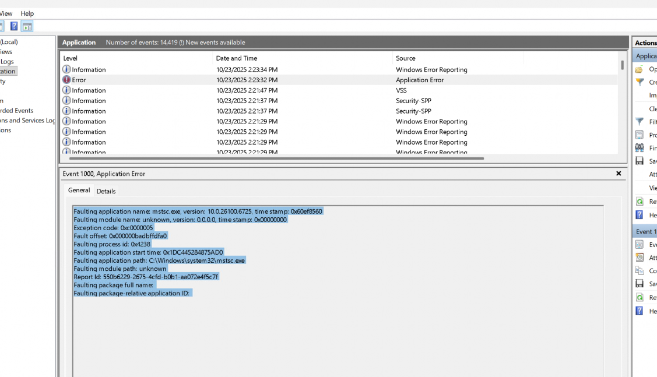Collapse the Event 1000 section header in Actions
Viewport: 657px width, 377px height.
tap(644, 231)
